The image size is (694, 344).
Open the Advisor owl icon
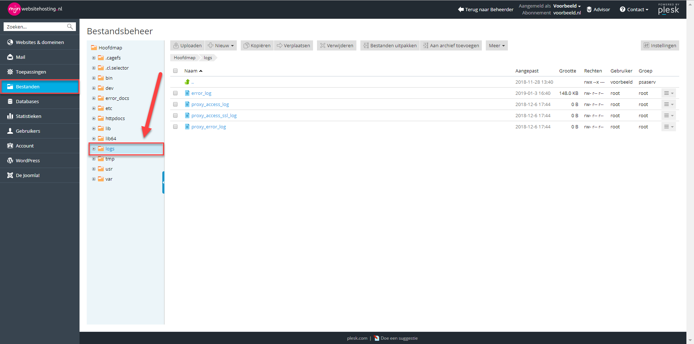[589, 9]
